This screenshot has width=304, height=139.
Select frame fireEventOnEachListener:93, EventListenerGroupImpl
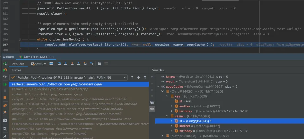(79, 124)
